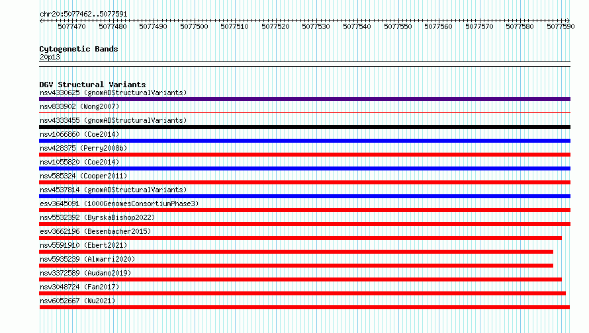The image size is (589, 333).
Task: Select the red esv3662196 variant bar
Action: pos(300,238)
